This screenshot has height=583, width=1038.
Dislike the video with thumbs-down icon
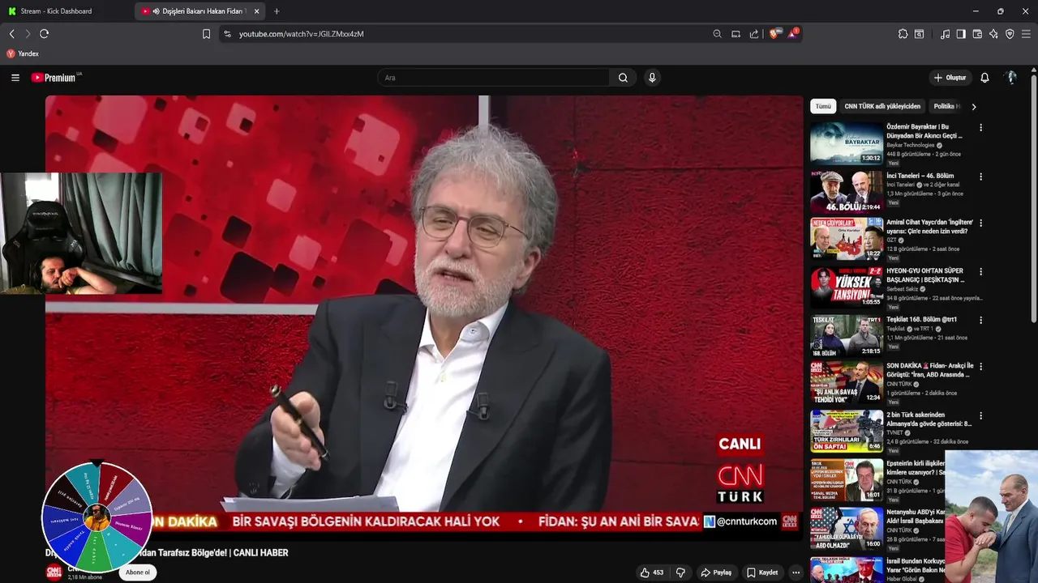[x=680, y=572]
